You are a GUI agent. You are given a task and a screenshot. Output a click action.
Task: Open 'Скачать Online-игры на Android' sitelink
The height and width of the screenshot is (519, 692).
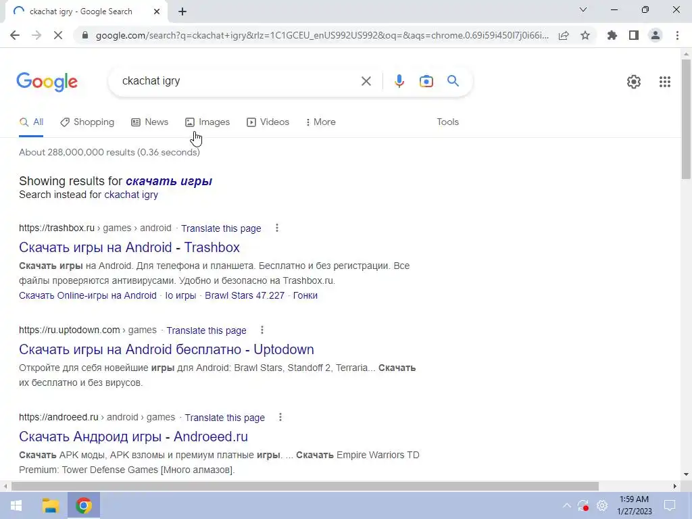[x=88, y=296]
